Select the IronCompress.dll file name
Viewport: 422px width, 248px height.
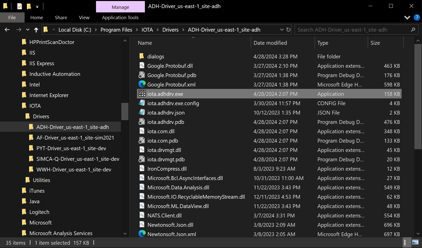pos(167,169)
